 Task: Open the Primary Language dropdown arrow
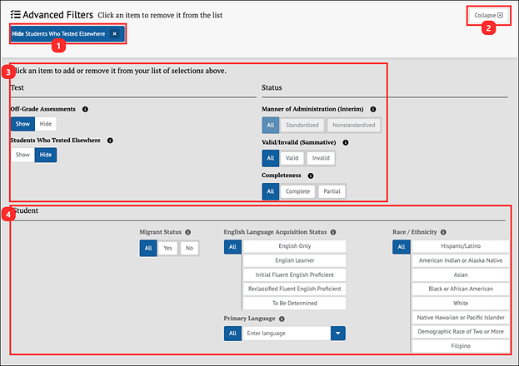click(x=337, y=334)
